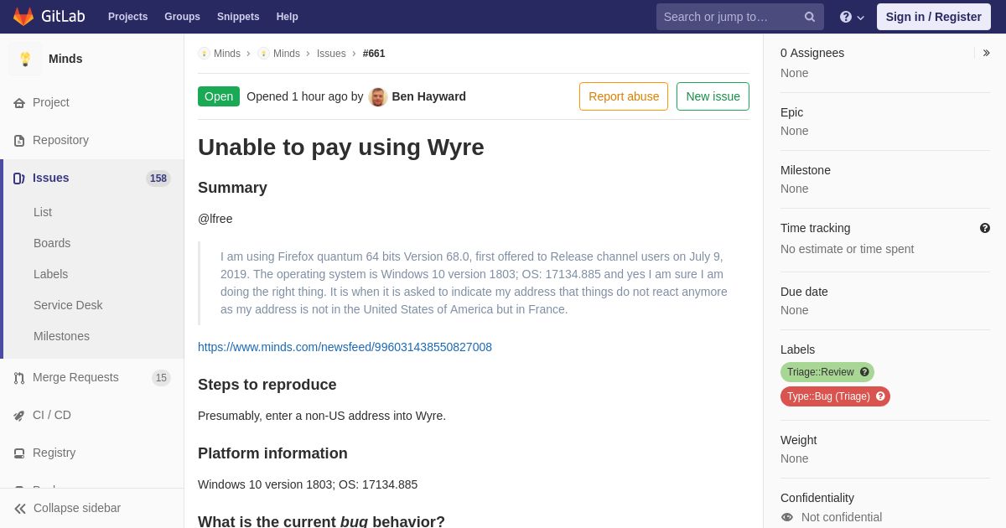Open the Labels submenu item
This screenshot has width=1006, height=528.
pyautogui.click(x=51, y=274)
